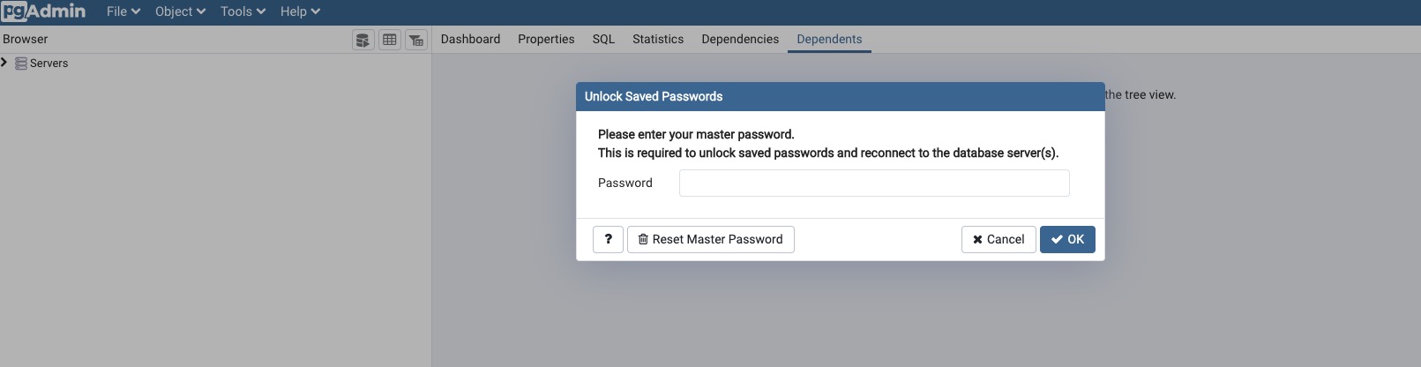The image size is (1421, 367).
Task: Click the question mark help button
Action: point(608,239)
